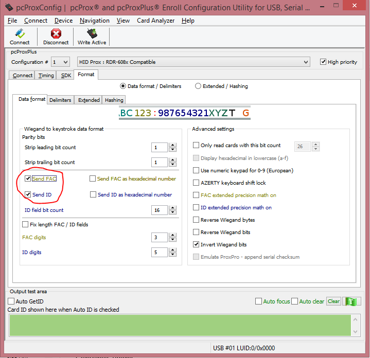Click the Strip trailing bit count field

tap(160, 163)
